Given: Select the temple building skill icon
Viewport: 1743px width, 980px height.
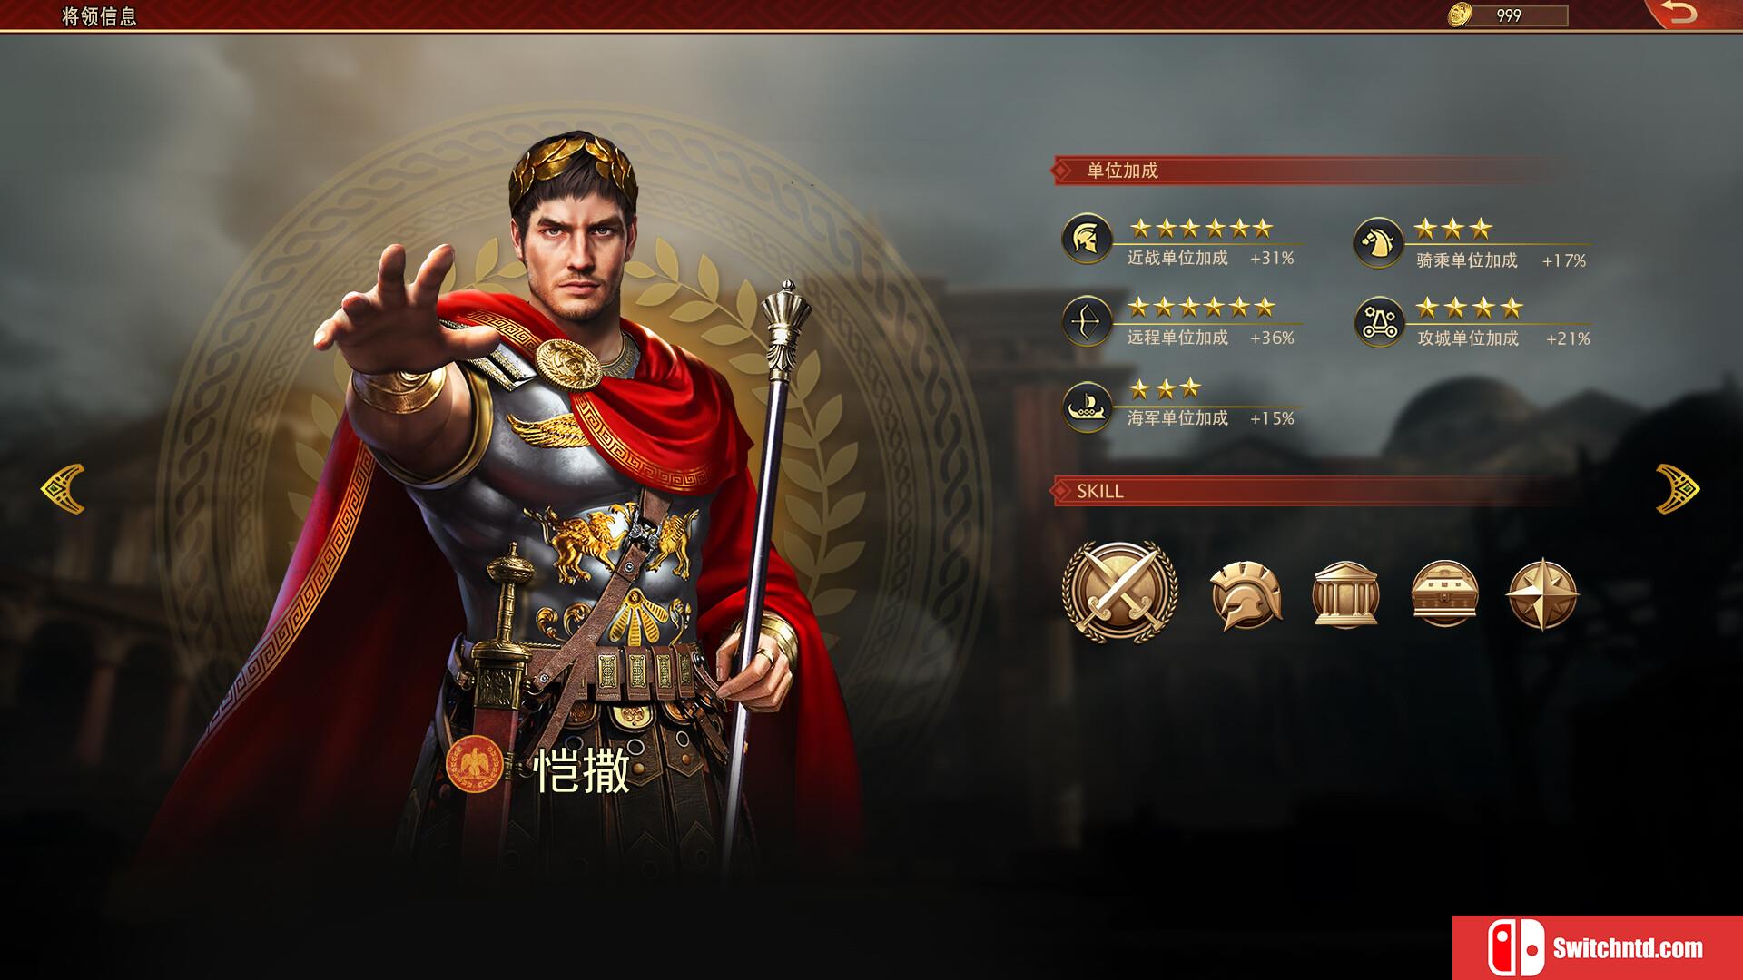Looking at the screenshot, I should pyautogui.click(x=1345, y=595).
